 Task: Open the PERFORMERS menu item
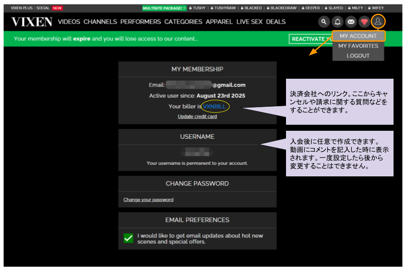click(140, 22)
